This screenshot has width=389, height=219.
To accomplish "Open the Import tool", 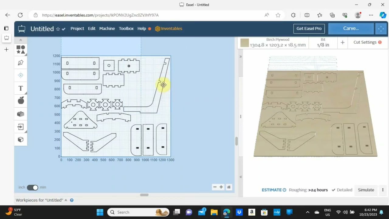I will coord(21,127).
